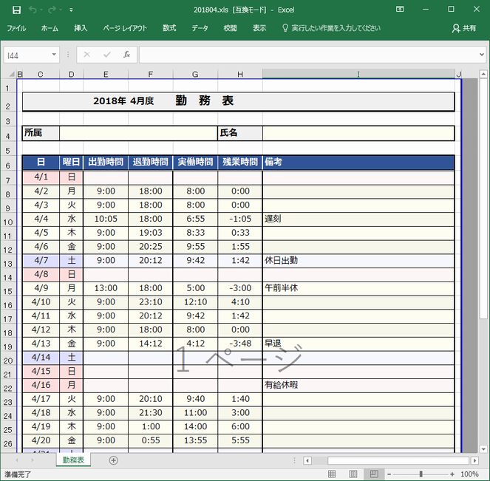The image size is (490, 481).
Task: Open the Customize Quick Access Toolbar dropdown
Action: pos(71,10)
